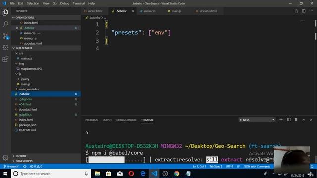Split the editor to the right

pos(304,11)
